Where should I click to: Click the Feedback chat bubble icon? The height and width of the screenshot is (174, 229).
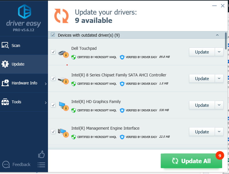(x=6, y=165)
